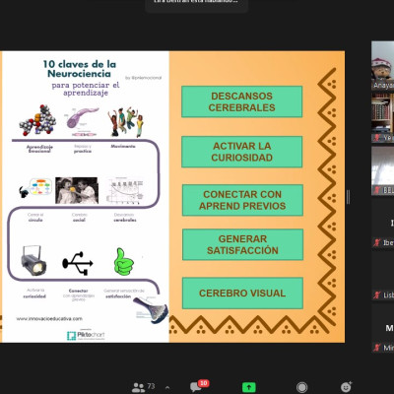Click the DESCANSOS CEREBRALES box

[x=242, y=101]
